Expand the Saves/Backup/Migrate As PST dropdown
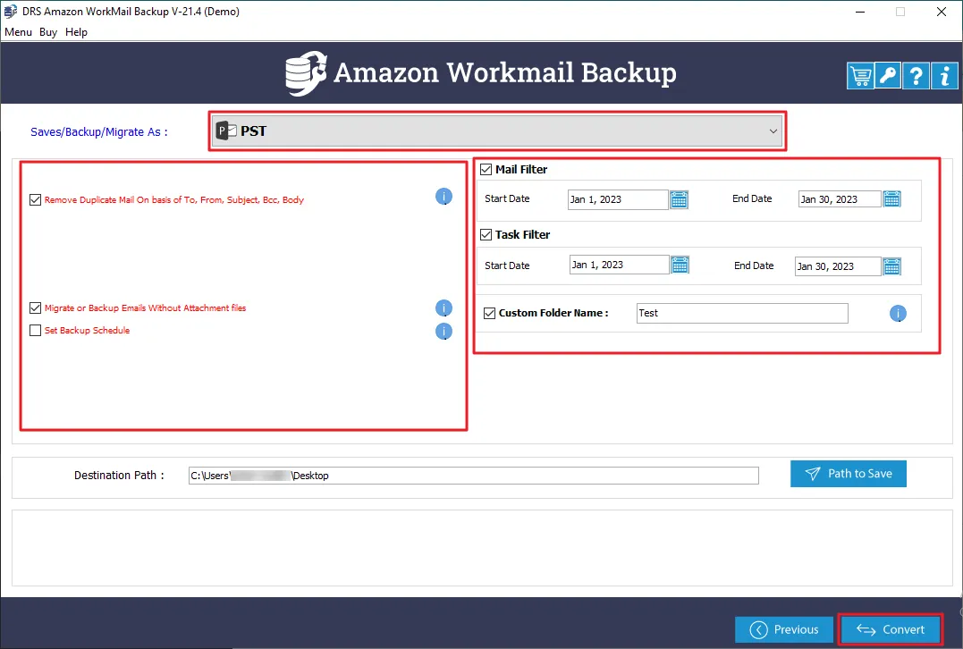This screenshot has width=963, height=649. point(497,131)
